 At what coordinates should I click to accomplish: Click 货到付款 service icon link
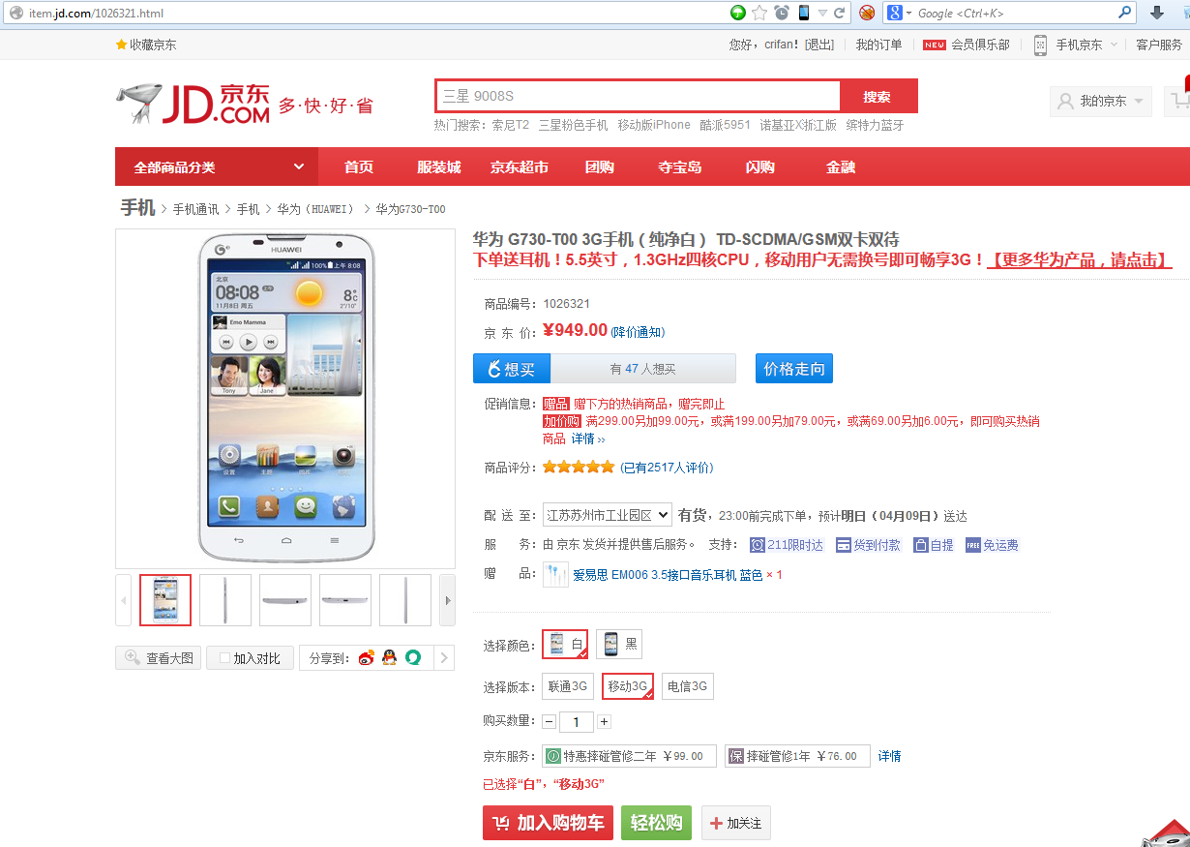868,545
